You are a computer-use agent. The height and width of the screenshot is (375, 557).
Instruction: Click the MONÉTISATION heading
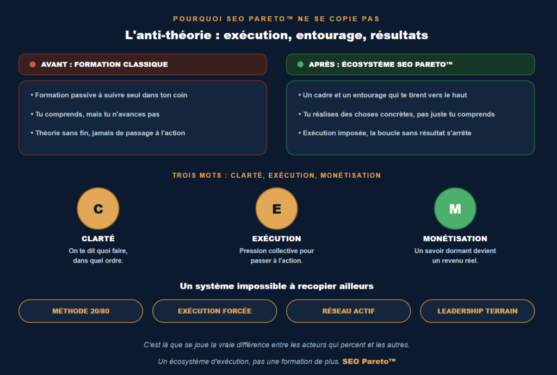455,239
